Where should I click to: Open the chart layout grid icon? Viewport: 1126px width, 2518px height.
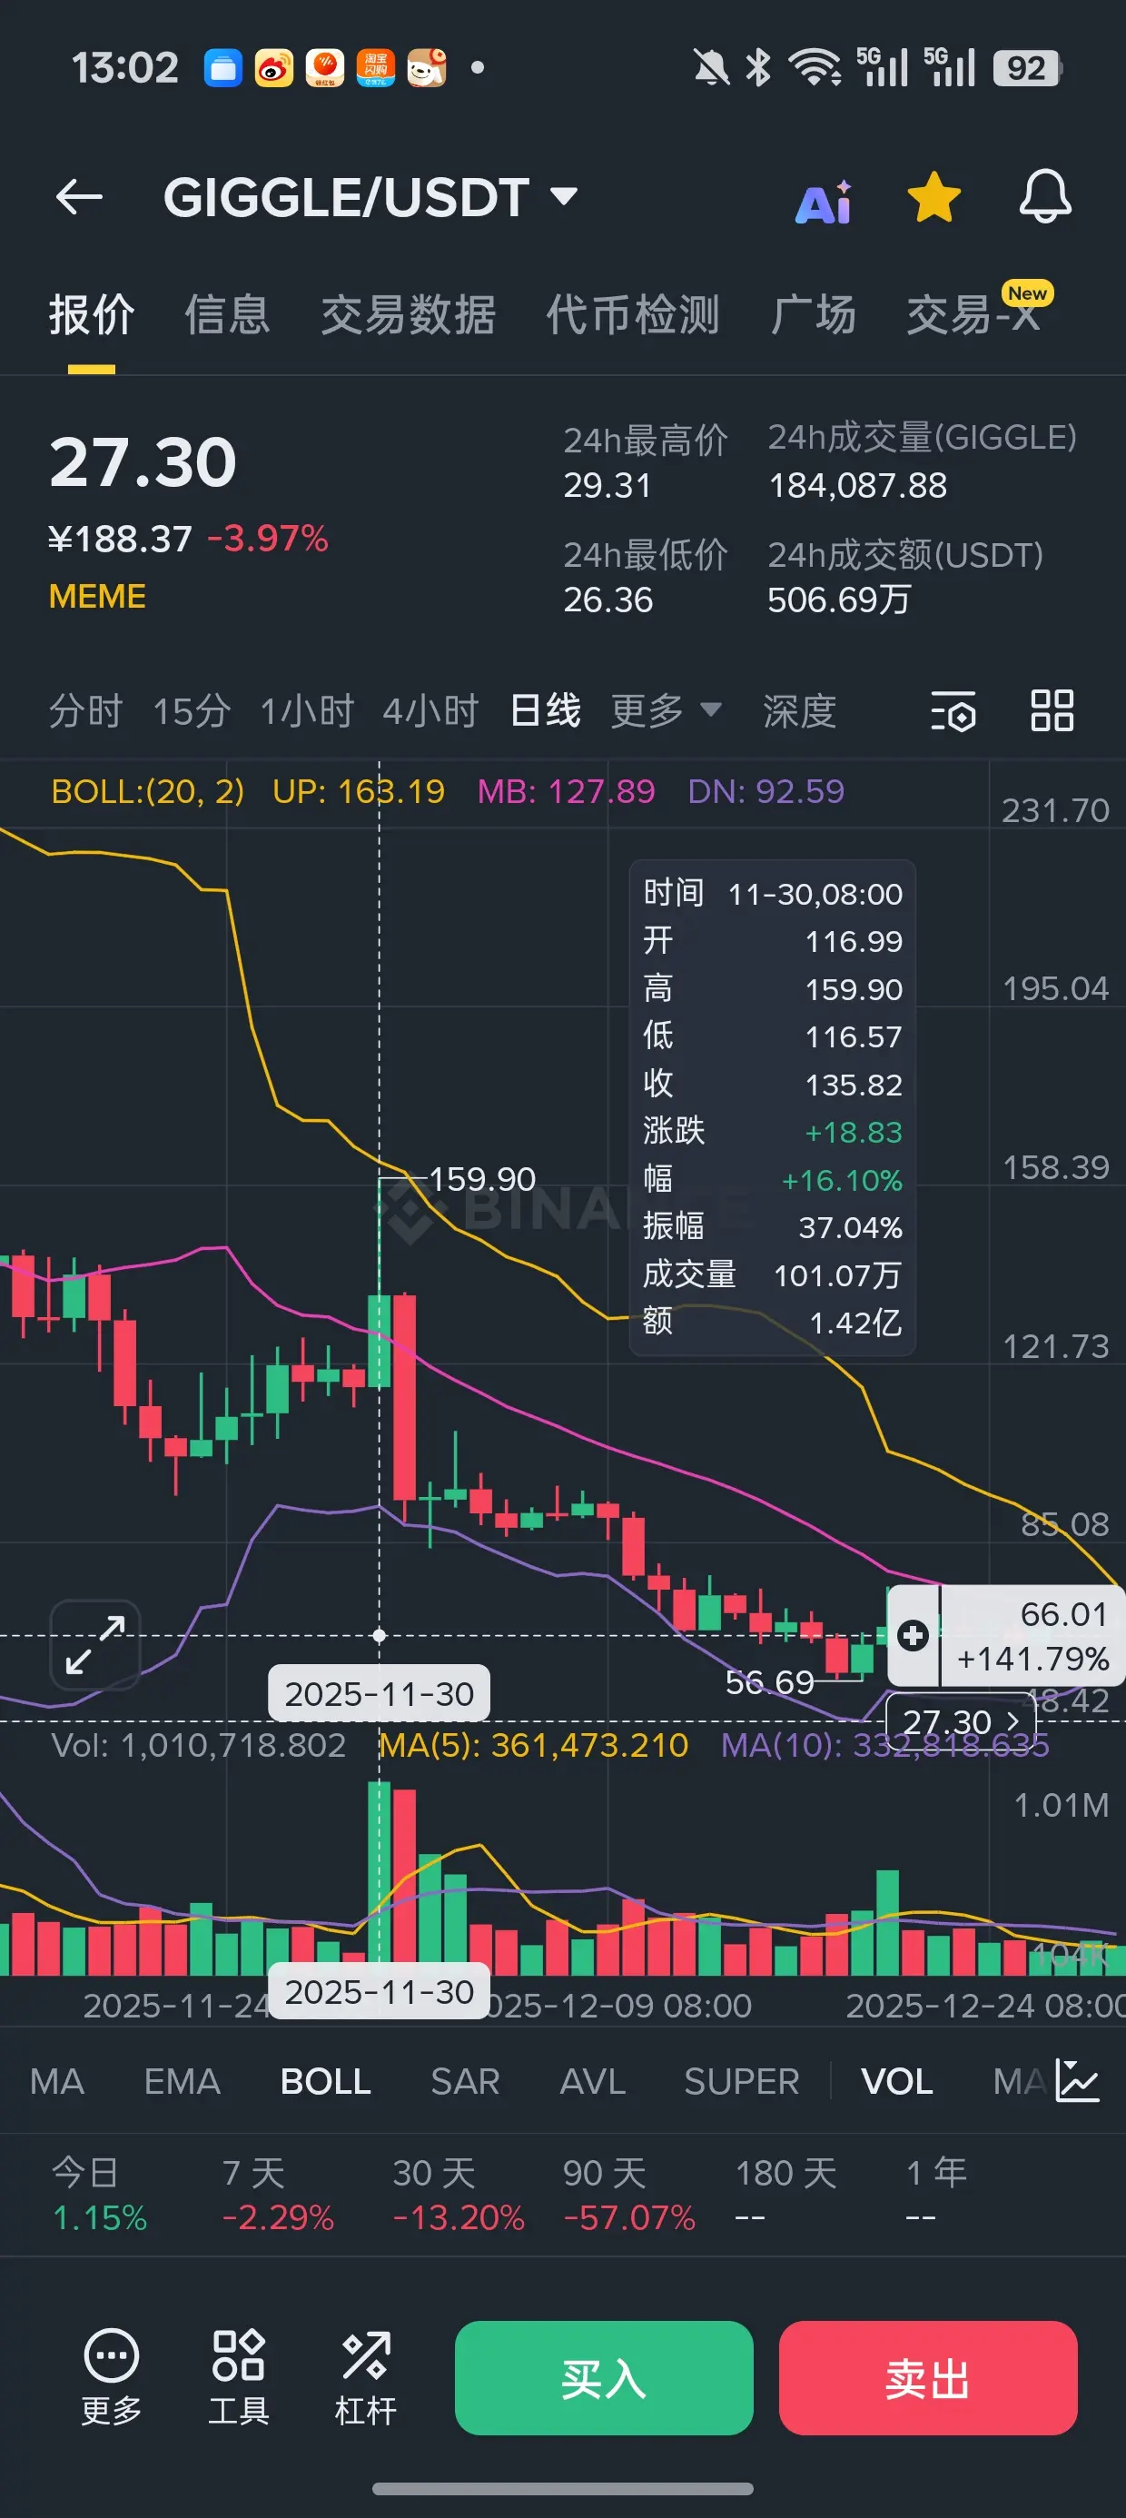click(x=1052, y=710)
